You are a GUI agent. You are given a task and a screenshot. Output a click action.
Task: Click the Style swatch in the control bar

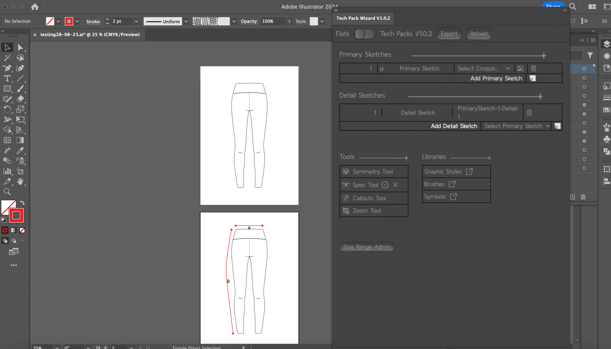coord(314,21)
